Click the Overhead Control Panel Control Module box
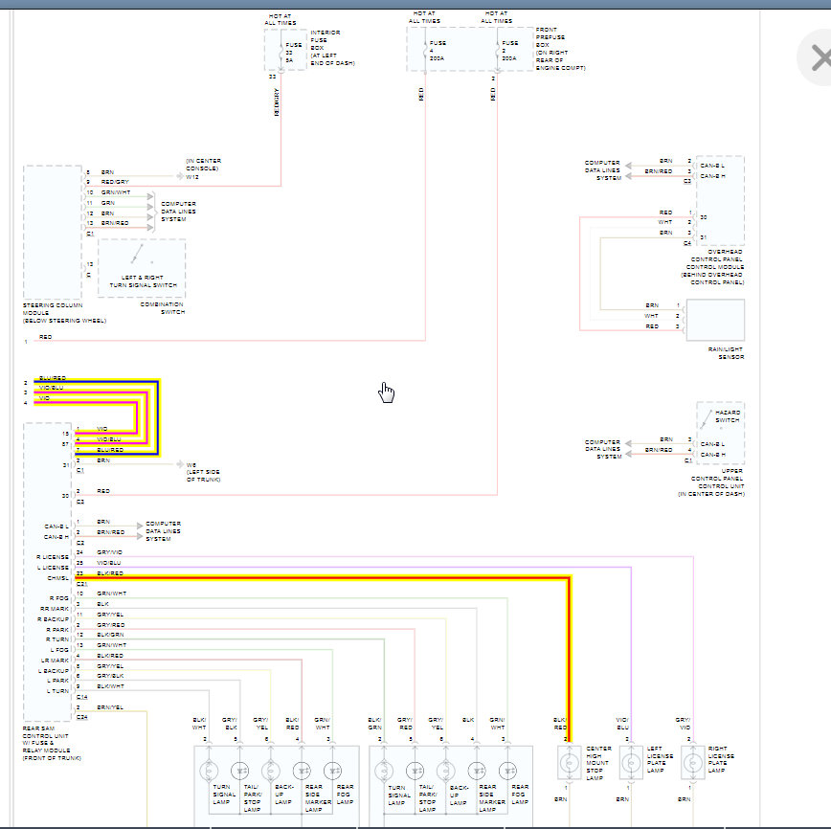Screen dimensions: 831x829 coord(720,201)
